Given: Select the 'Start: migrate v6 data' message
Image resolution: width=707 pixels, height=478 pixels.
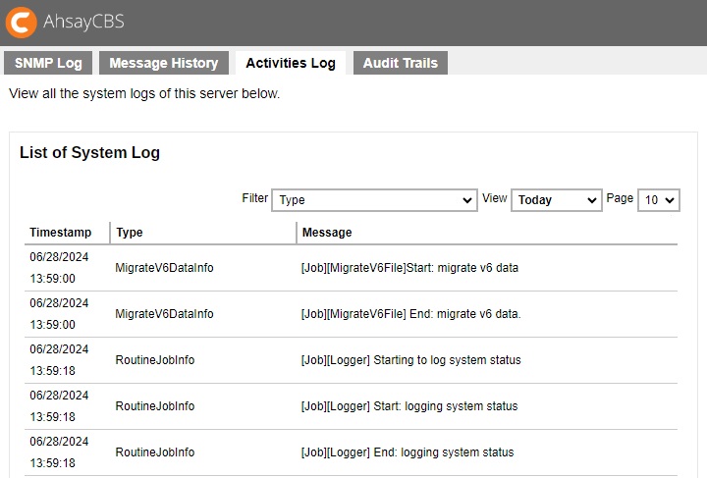Looking at the screenshot, I should tap(409, 268).
